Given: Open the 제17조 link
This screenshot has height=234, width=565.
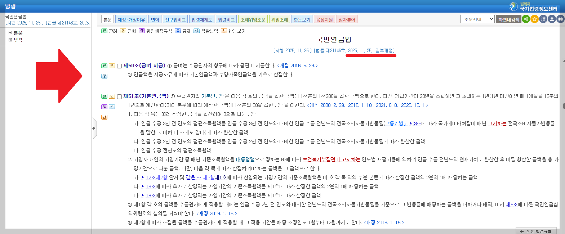Looking at the screenshot, I should click(x=148, y=177).
